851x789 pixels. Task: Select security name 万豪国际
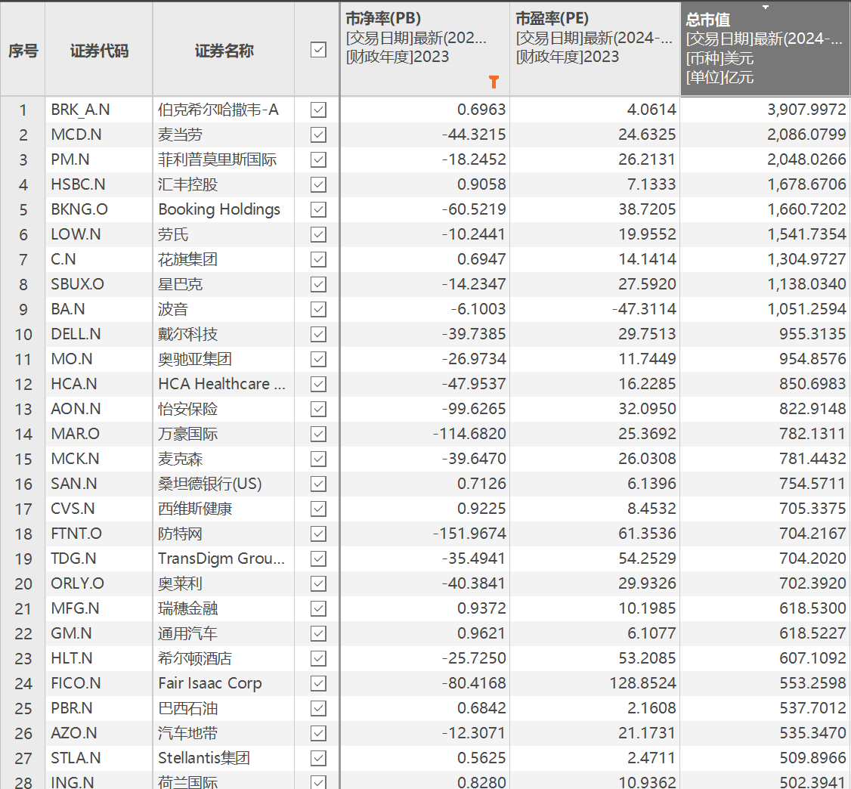tap(187, 434)
